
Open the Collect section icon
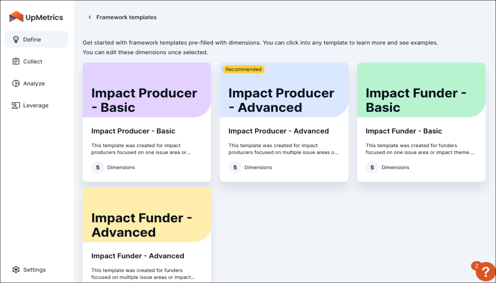coord(16,61)
